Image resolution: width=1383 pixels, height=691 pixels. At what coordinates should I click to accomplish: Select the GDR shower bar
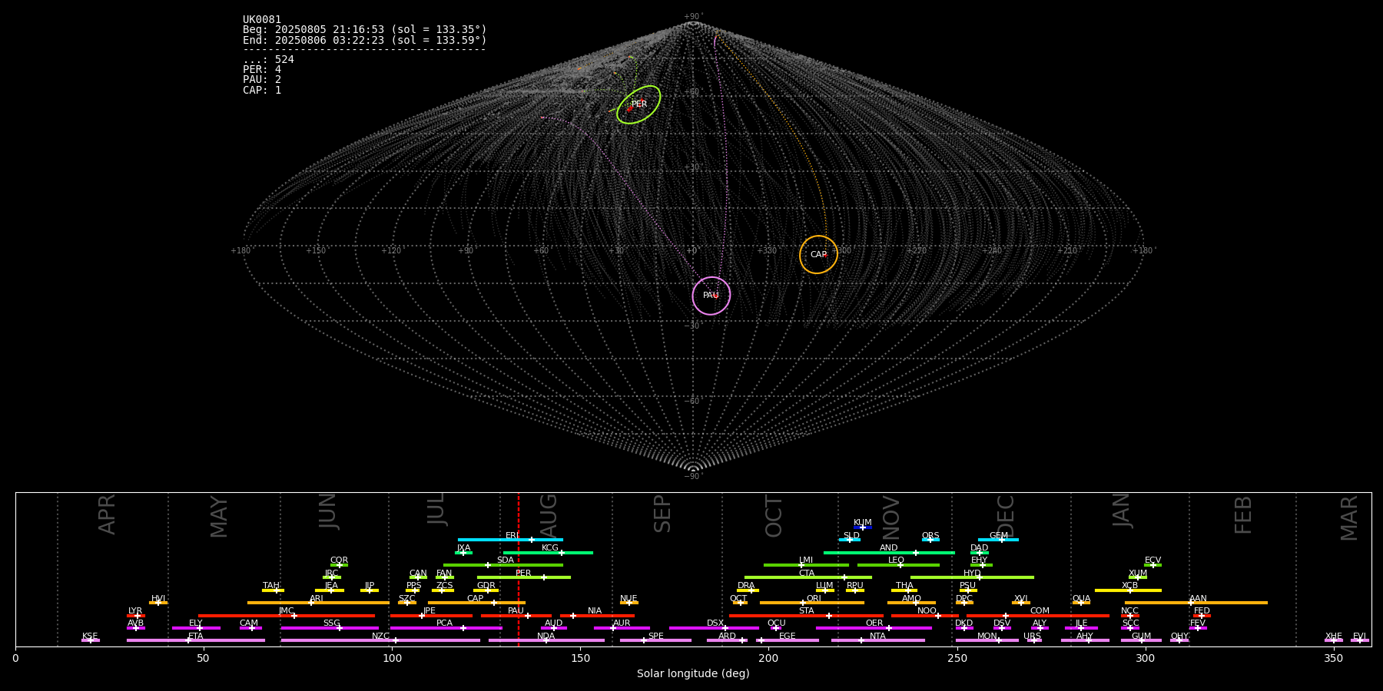coord(486,590)
